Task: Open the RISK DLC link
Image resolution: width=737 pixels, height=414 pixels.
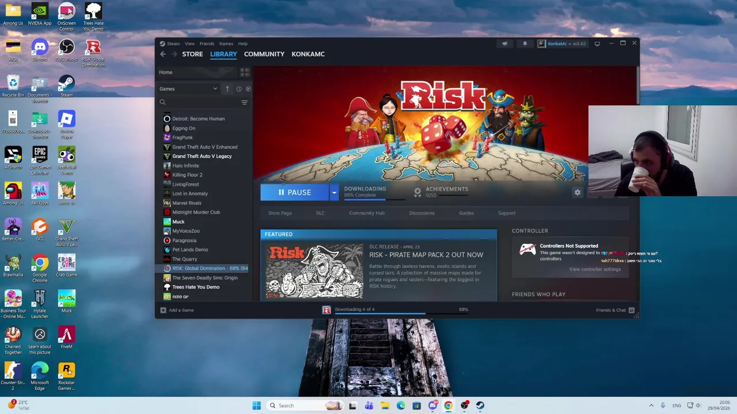Action: point(320,213)
